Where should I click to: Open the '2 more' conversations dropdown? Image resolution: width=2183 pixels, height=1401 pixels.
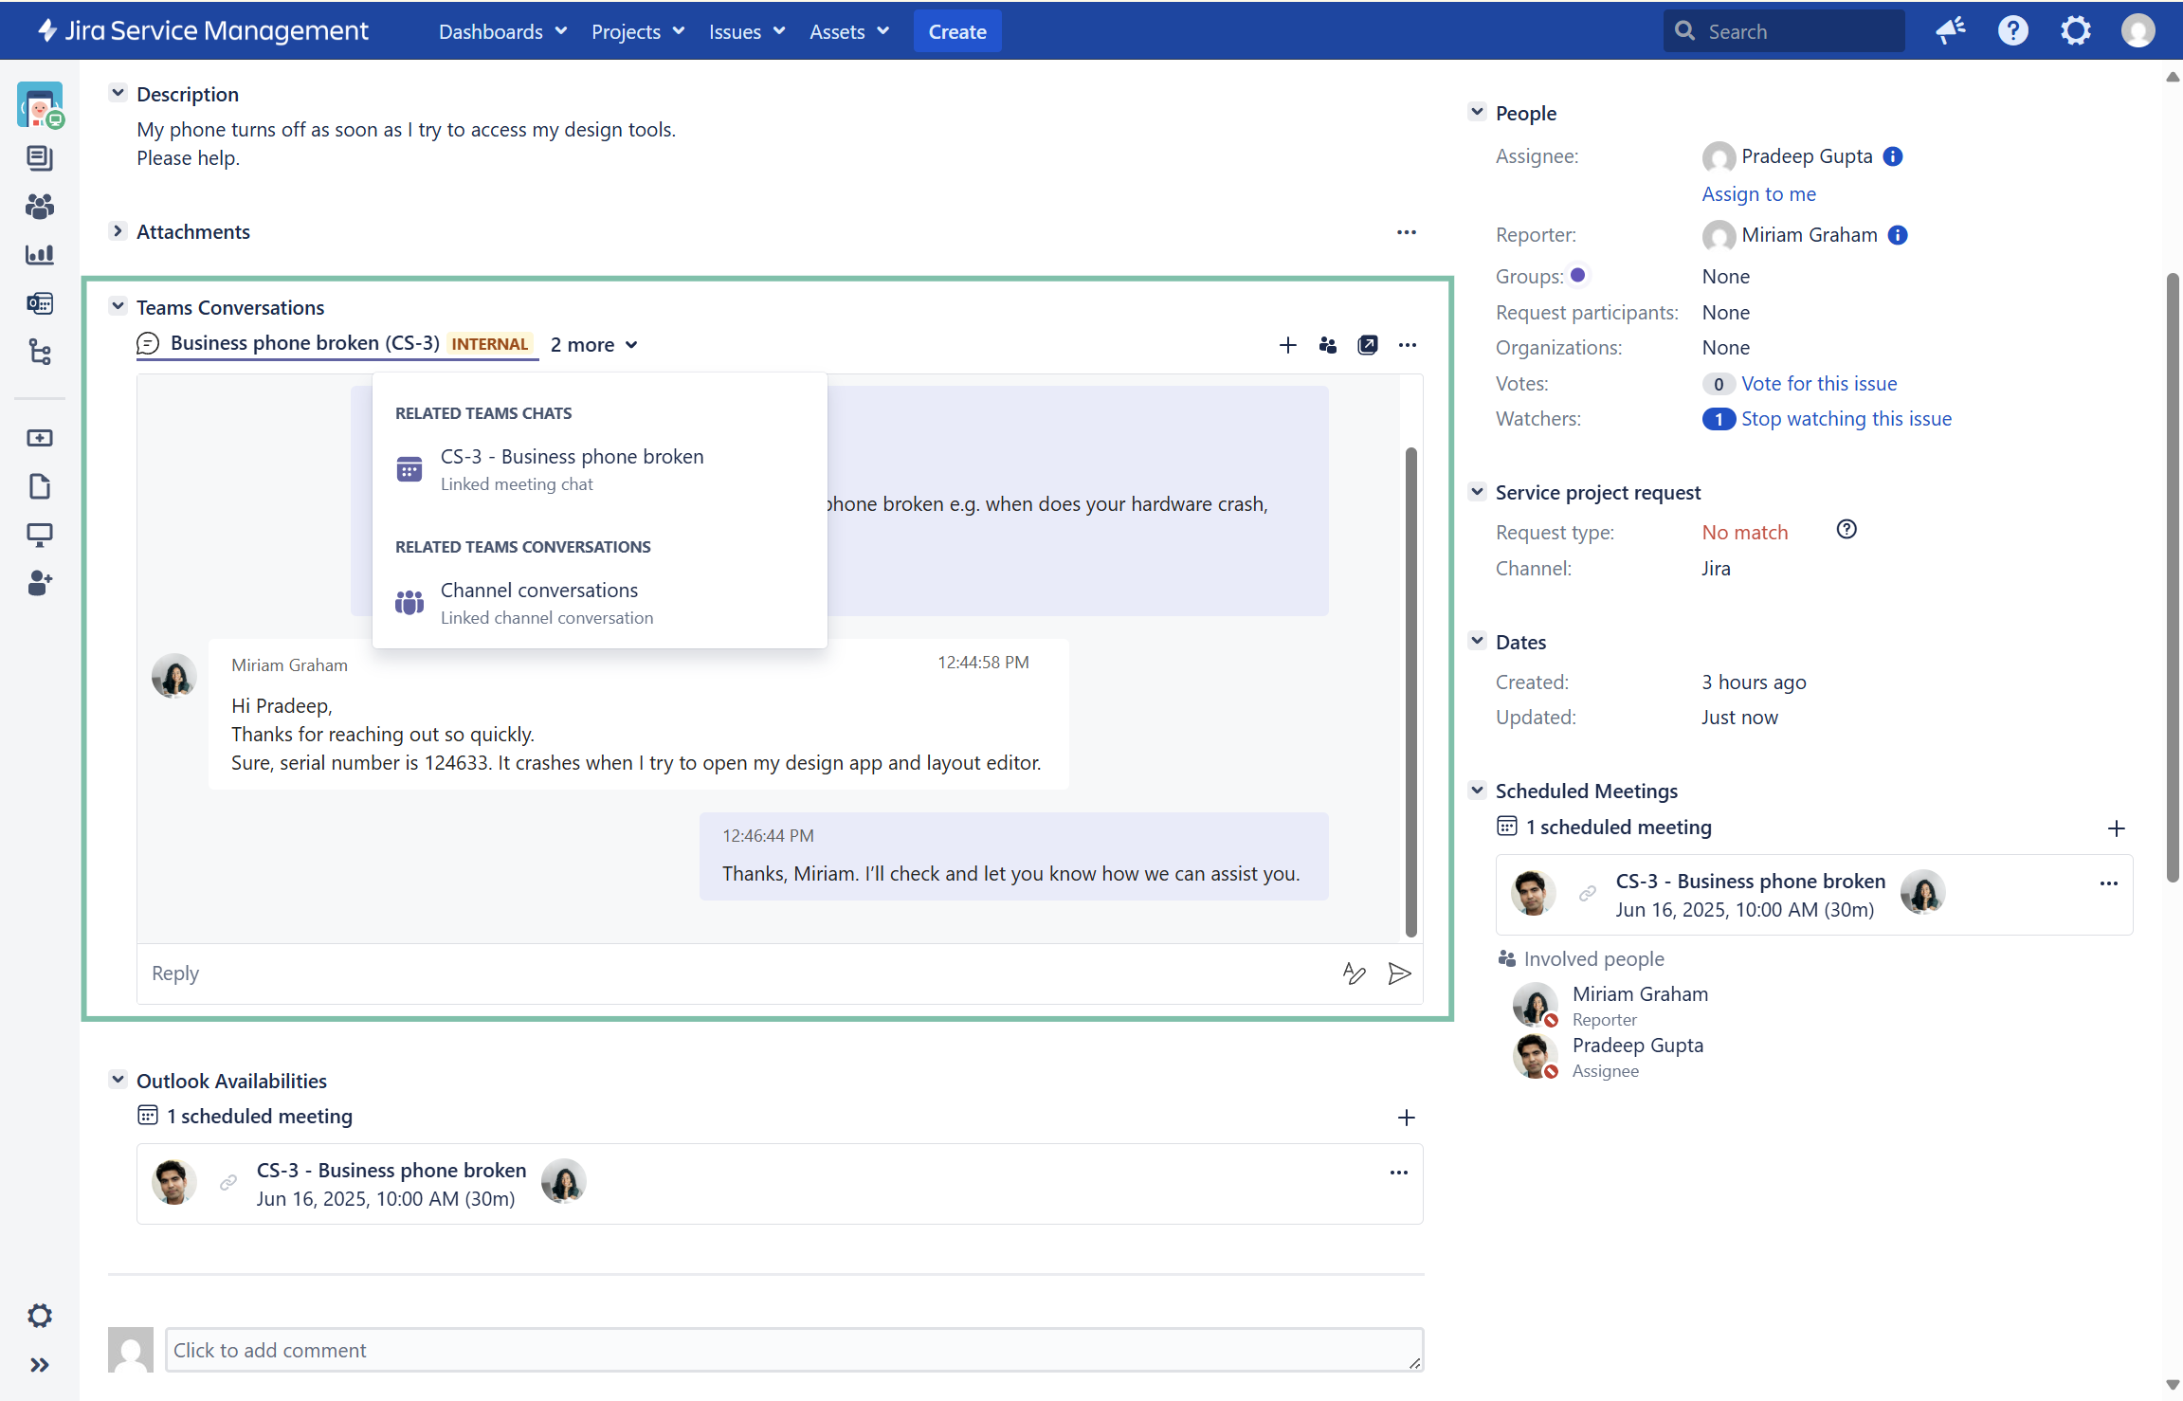pyautogui.click(x=594, y=345)
